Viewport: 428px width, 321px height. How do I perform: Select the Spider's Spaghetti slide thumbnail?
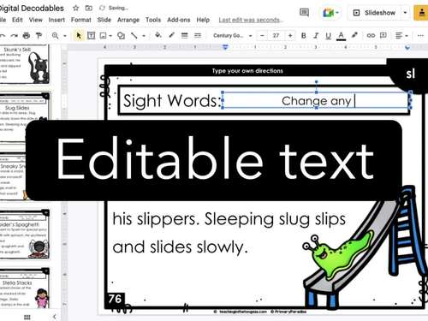[25, 234]
